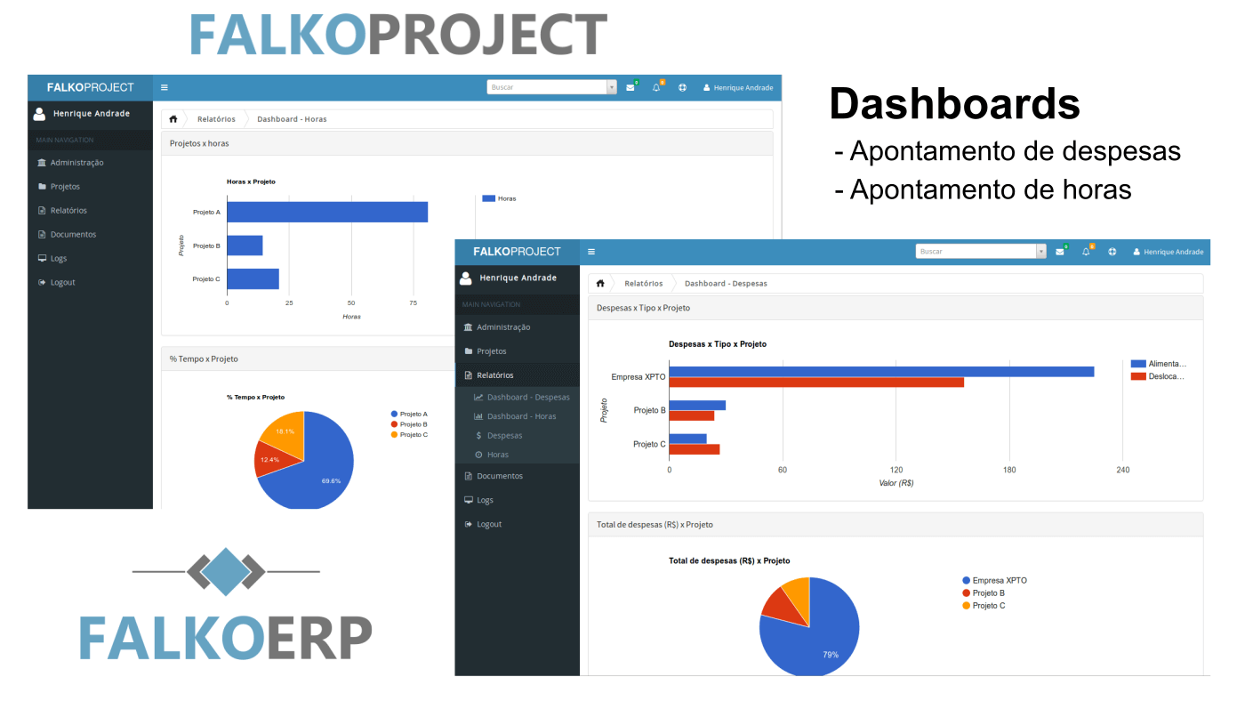Viewport: 1245px width, 701px height.
Task: Click Documentos icon in Despesas window sidebar
Action: click(x=469, y=476)
